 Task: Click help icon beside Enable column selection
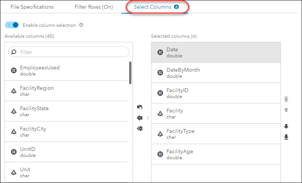click(81, 25)
